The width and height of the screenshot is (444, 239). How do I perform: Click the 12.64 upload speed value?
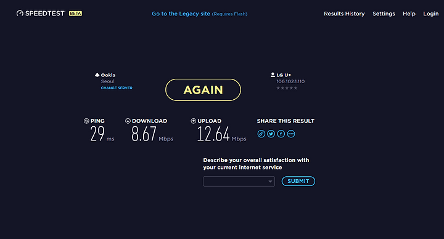(x=213, y=134)
